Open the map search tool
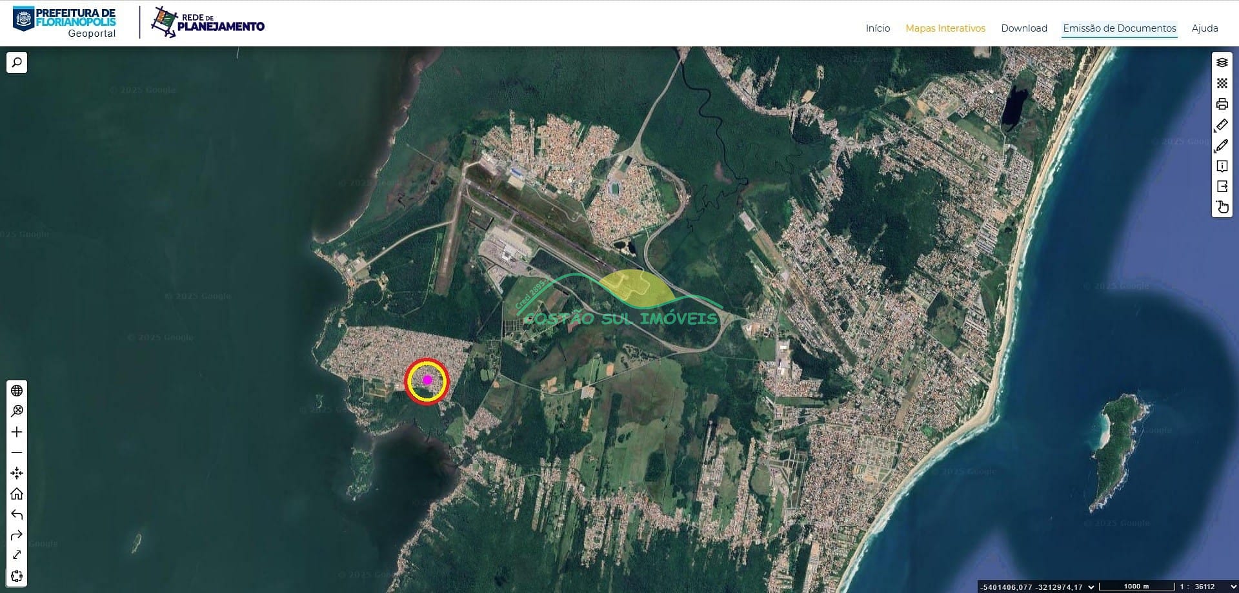 (x=17, y=63)
